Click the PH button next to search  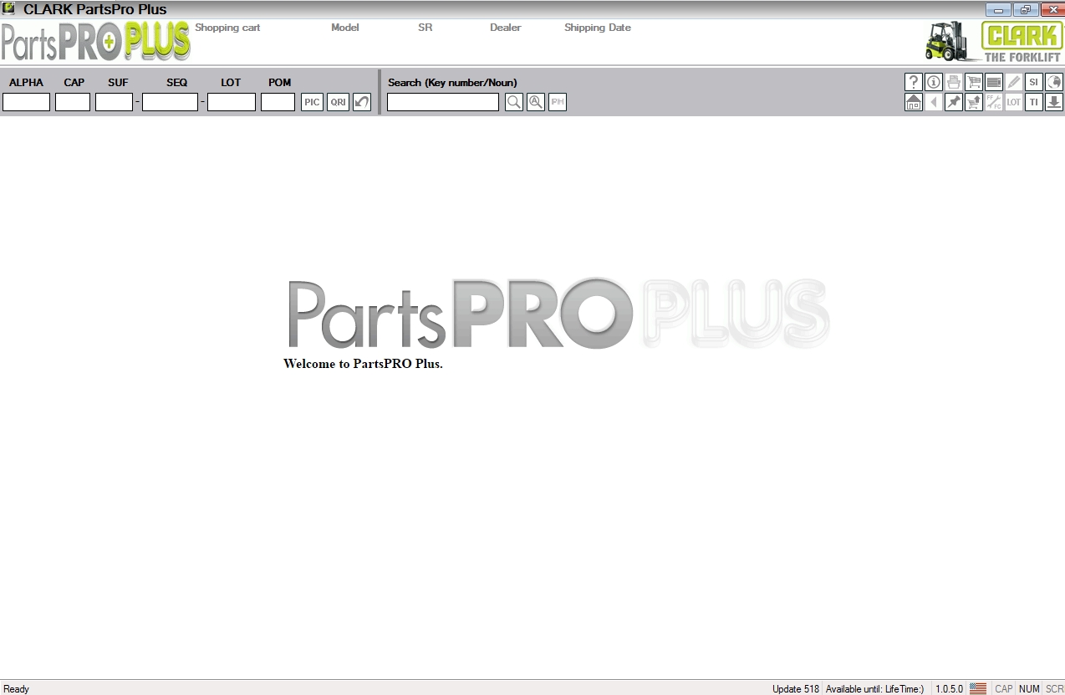pos(558,102)
